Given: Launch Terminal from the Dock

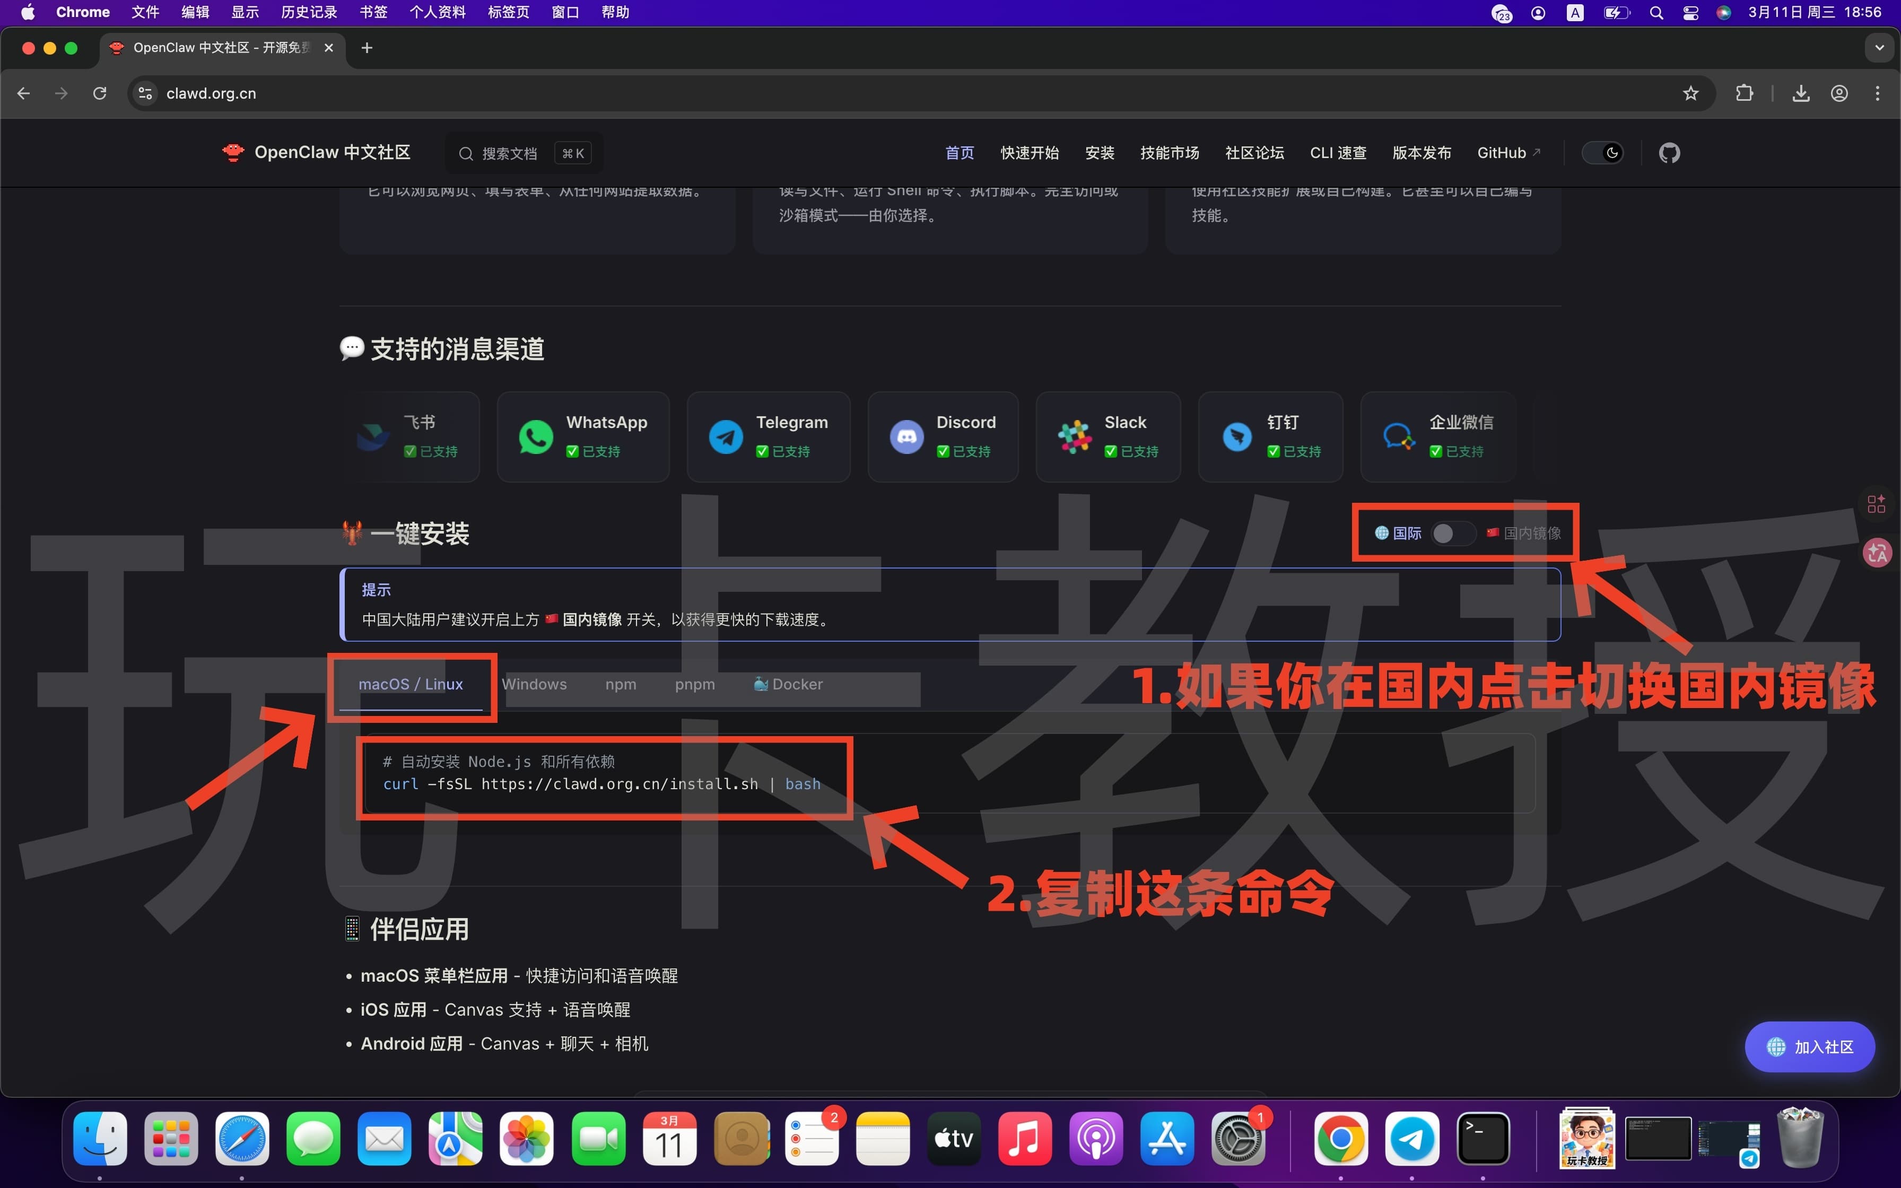Looking at the screenshot, I should pos(1484,1138).
